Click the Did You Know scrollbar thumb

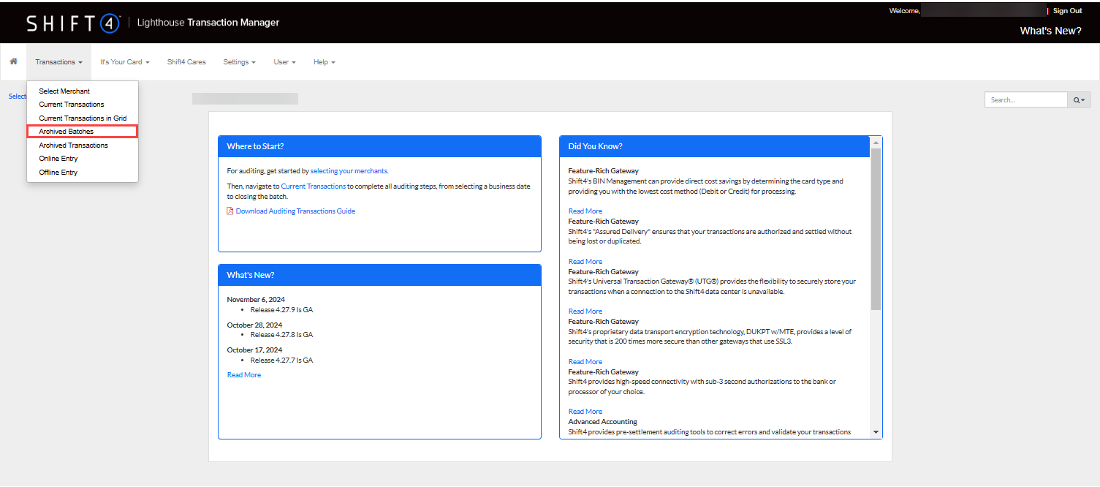coord(876,228)
